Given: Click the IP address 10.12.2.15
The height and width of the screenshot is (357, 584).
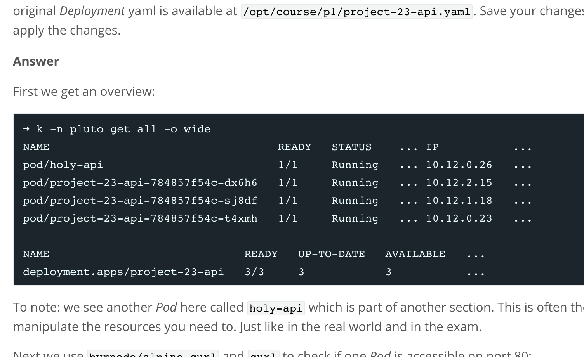Looking at the screenshot, I should 459,183.
